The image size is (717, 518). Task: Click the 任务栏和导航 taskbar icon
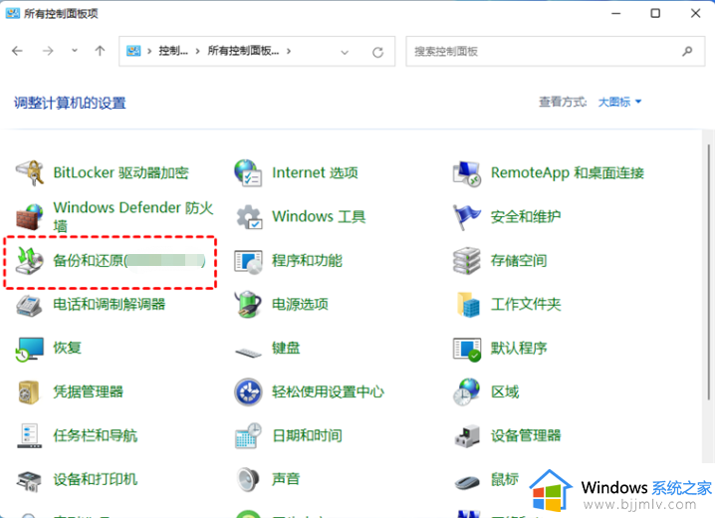pos(30,435)
